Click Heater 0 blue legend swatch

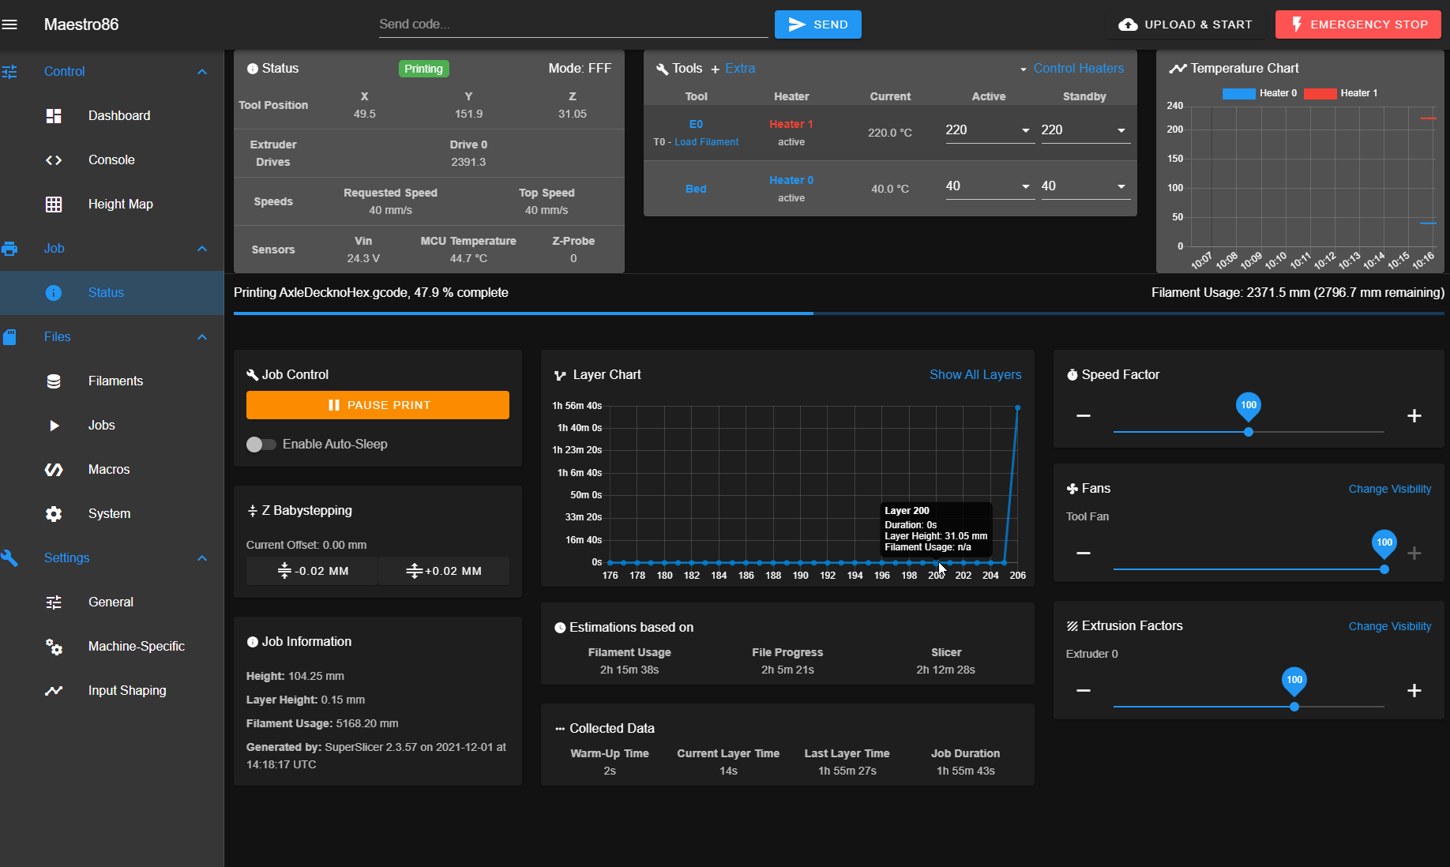tap(1238, 93)
